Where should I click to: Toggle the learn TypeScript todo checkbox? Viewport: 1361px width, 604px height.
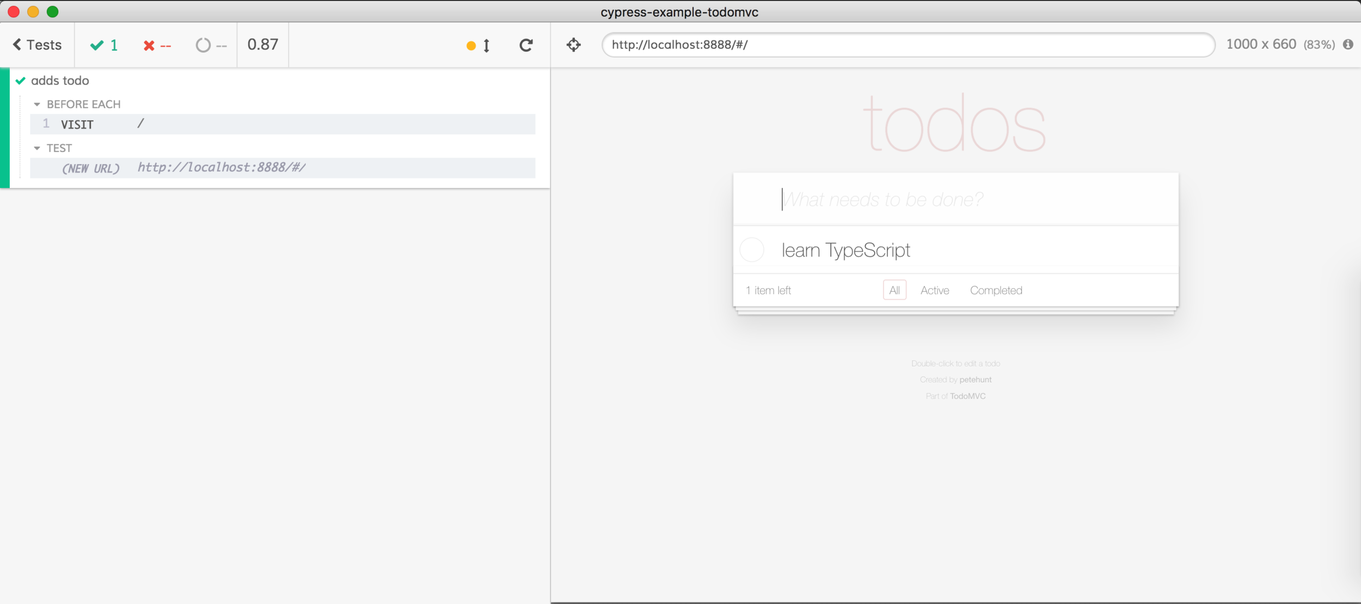[752, 250]
